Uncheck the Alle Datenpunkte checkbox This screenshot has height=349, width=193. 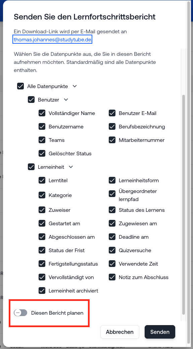20,86
